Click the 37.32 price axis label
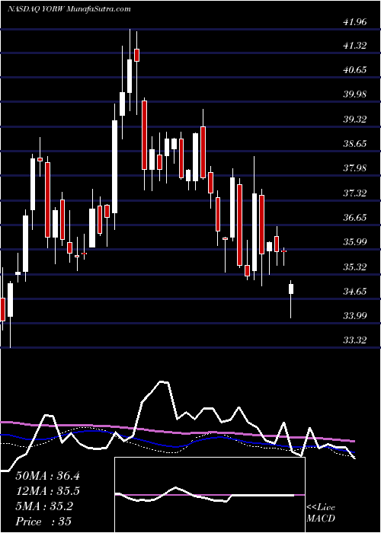This screenshot has width=381, height=533. pyautogui.click(x=355, y=193)
